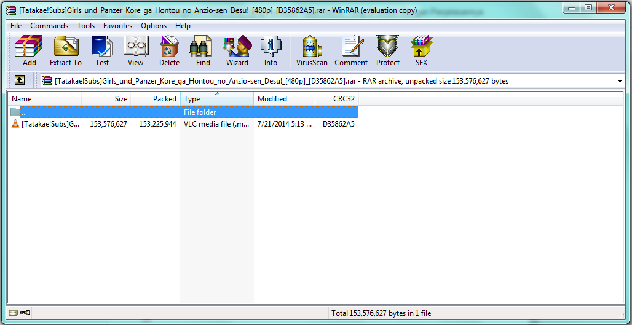Screen dimensions: 632x325
Task: Open the Commands menu
Action: [49, 26]
